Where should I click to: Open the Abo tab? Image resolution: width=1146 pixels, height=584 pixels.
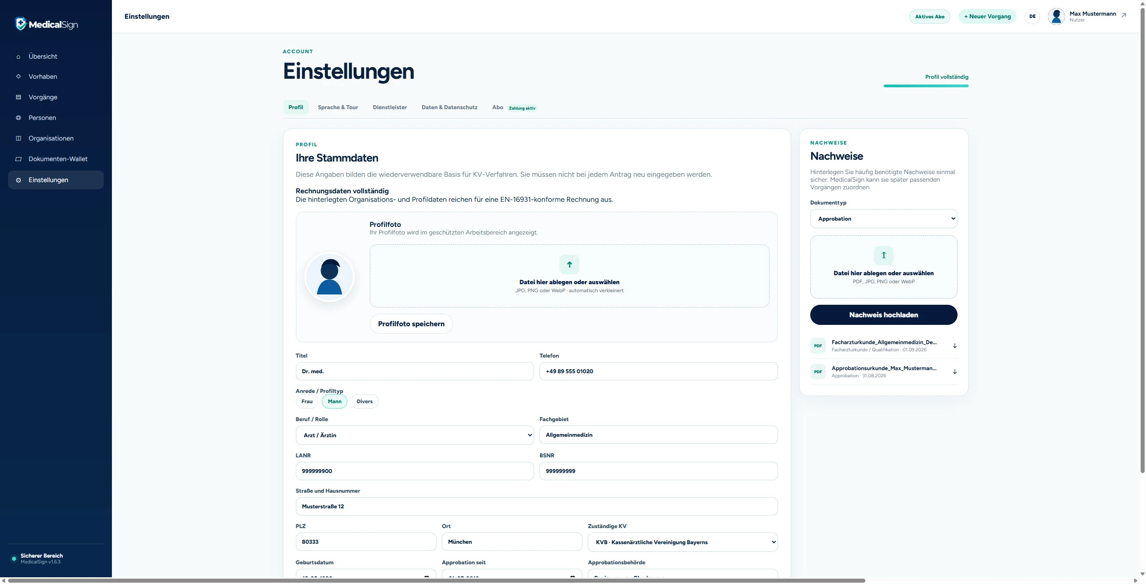click(514, 107)
